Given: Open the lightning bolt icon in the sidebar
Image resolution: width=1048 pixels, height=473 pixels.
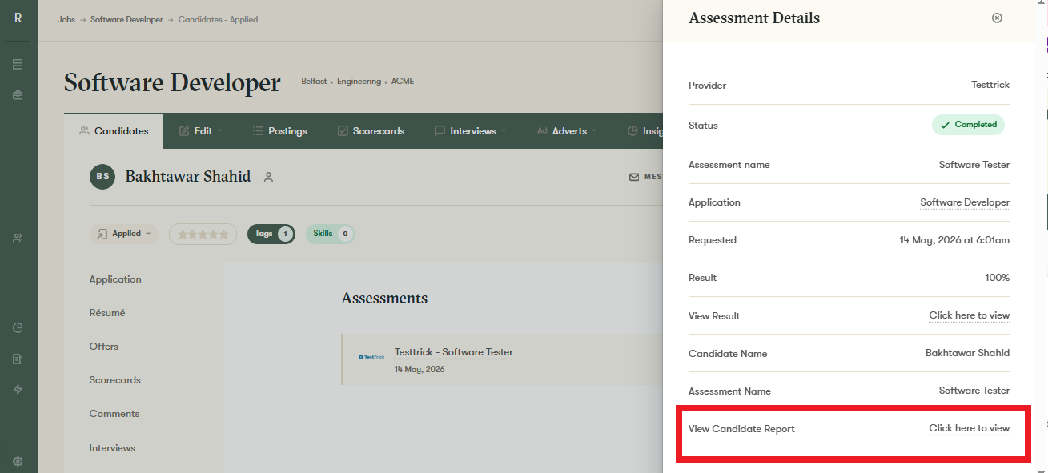Looking at the screenshot, I should [x=18, y=390].
